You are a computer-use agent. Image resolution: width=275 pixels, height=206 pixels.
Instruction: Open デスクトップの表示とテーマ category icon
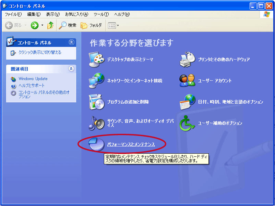click(96, 60)
